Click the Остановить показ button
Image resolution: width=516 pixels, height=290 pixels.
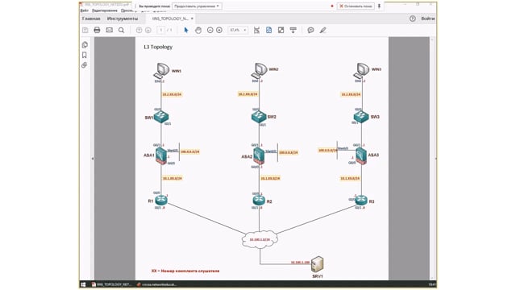pyautogui.click(x=356, y=6)
